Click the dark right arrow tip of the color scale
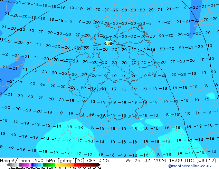This screenshot has width=219, height=169. pyautogui.click(x=99, y=165)
